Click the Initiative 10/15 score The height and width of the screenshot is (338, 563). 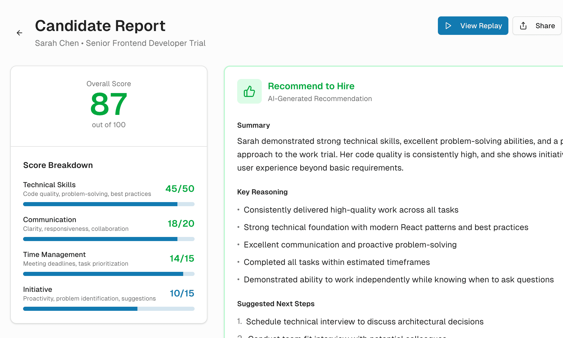pos(182,293)
